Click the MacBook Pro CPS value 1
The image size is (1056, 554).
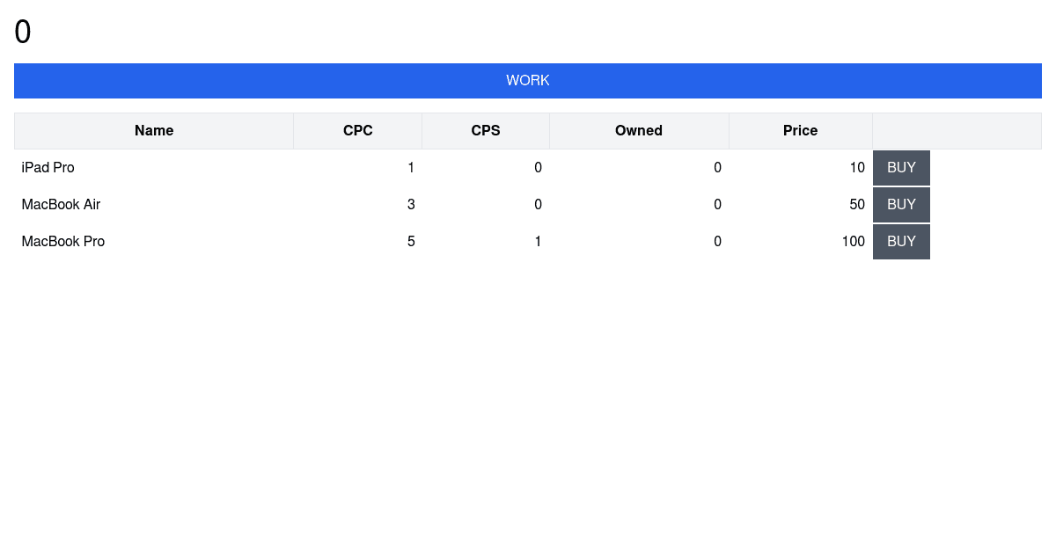538,242
